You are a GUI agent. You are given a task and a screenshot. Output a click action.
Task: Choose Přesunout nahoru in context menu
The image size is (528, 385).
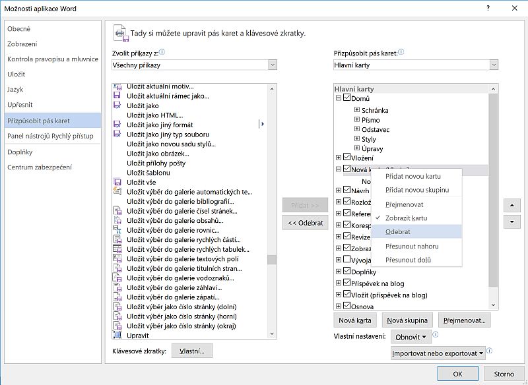416,247
